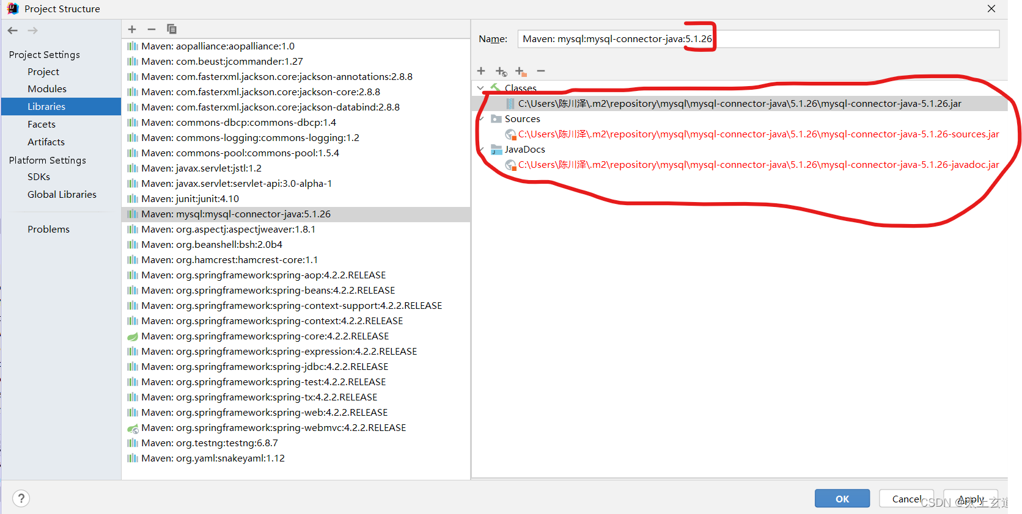Viewport: 1022px width, 514px height.
Task: Open the help question mark button
Action: [21, 498]
